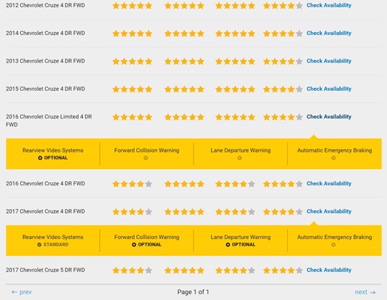
Task: Click the 2016 Limited Automatic Emergency Braking circle icon
Action: coord(333,158)
